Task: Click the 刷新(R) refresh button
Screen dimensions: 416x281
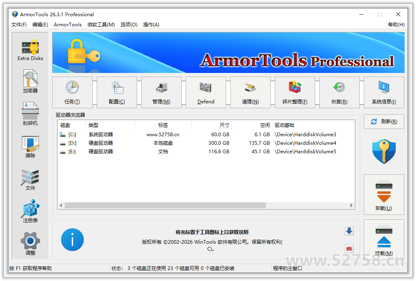Action: click(x=384, y=122)
